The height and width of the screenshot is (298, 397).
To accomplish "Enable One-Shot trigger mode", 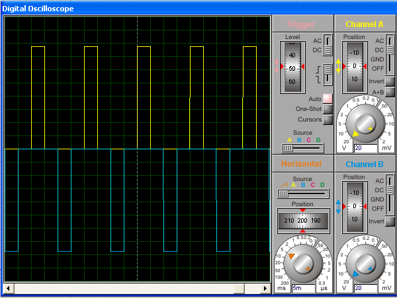I will point(328,109).
